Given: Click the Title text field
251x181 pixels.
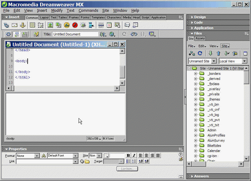Looking at the screenshot, I should tap(75, 34).
